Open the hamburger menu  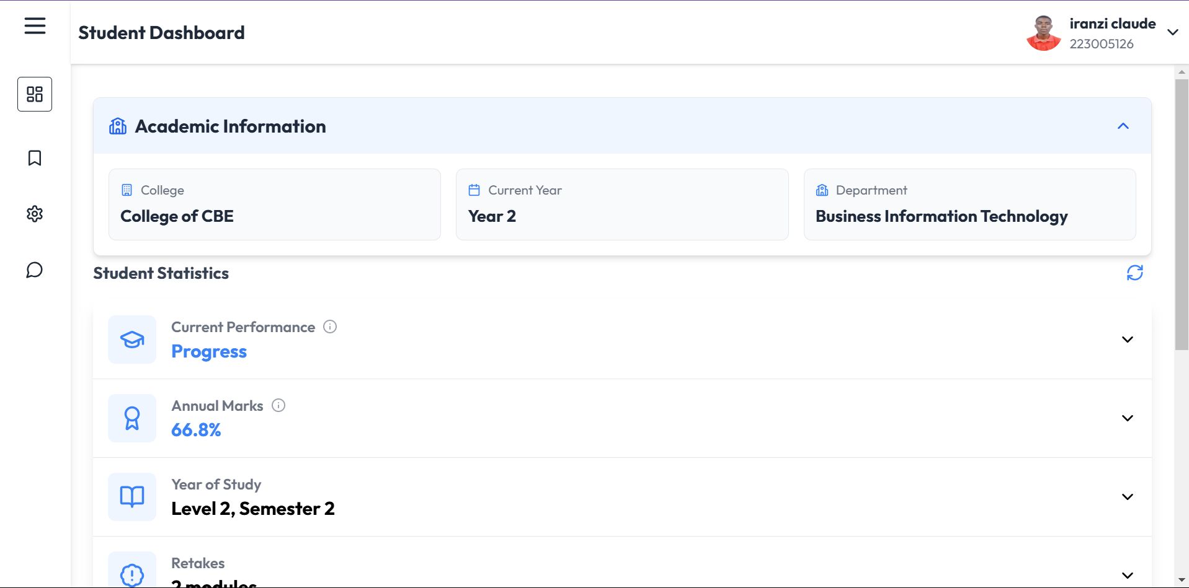point(35,26)
